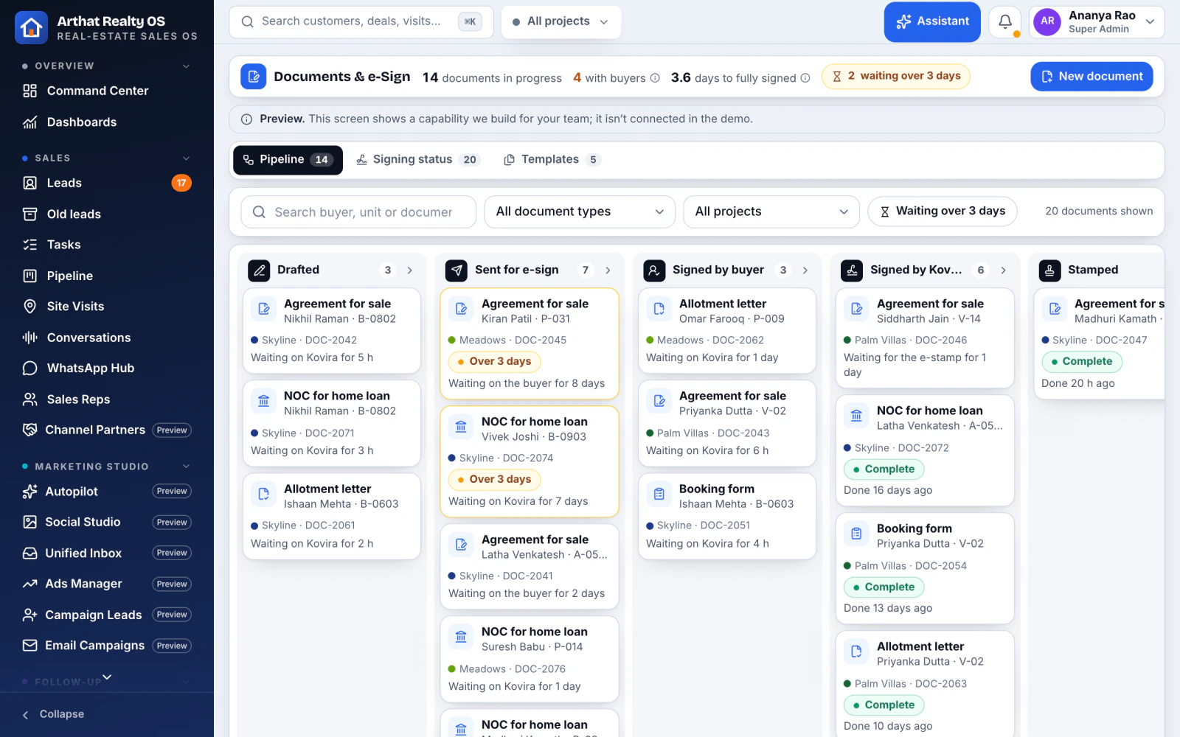
Task: Open the top bar 'All projects' selector
Action: [x=561, y=21]
